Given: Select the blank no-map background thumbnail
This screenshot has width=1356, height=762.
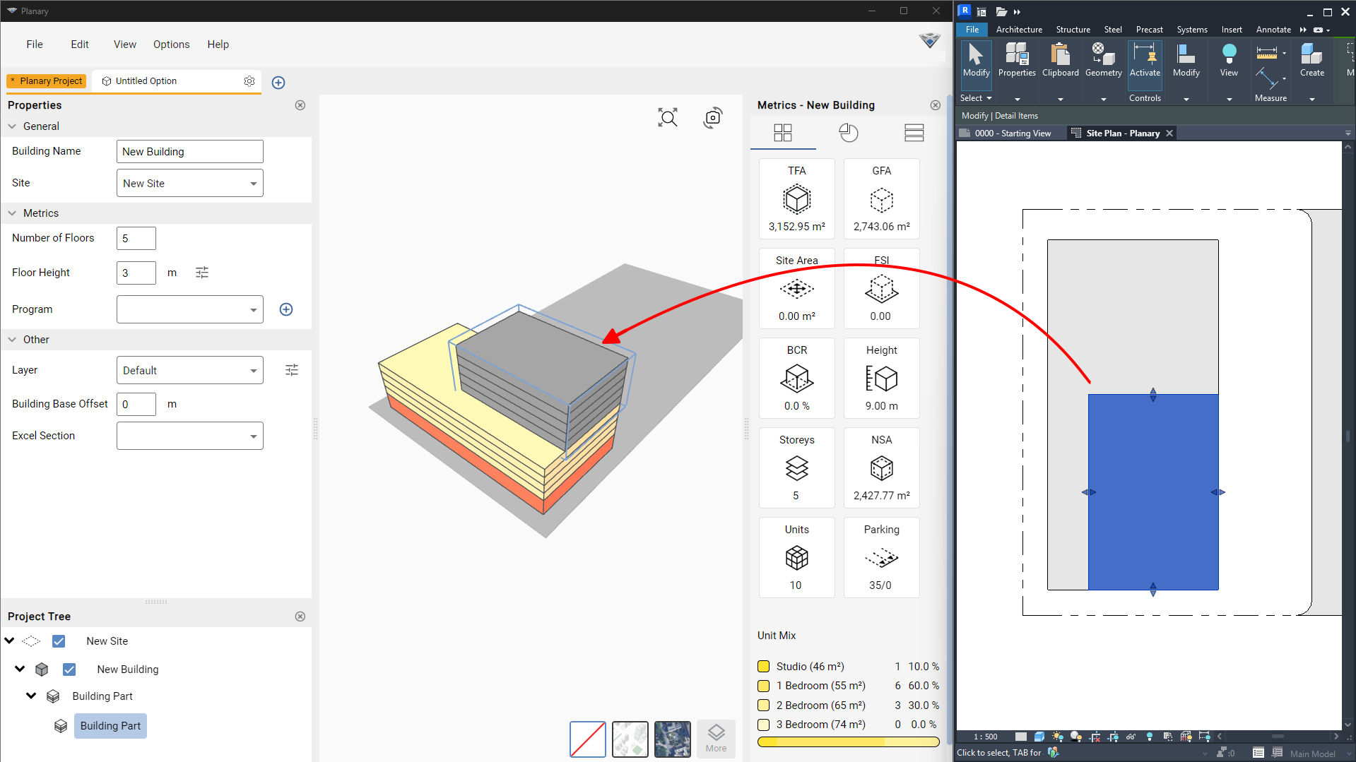Looking at the screenshot, I should click(588, 739).
